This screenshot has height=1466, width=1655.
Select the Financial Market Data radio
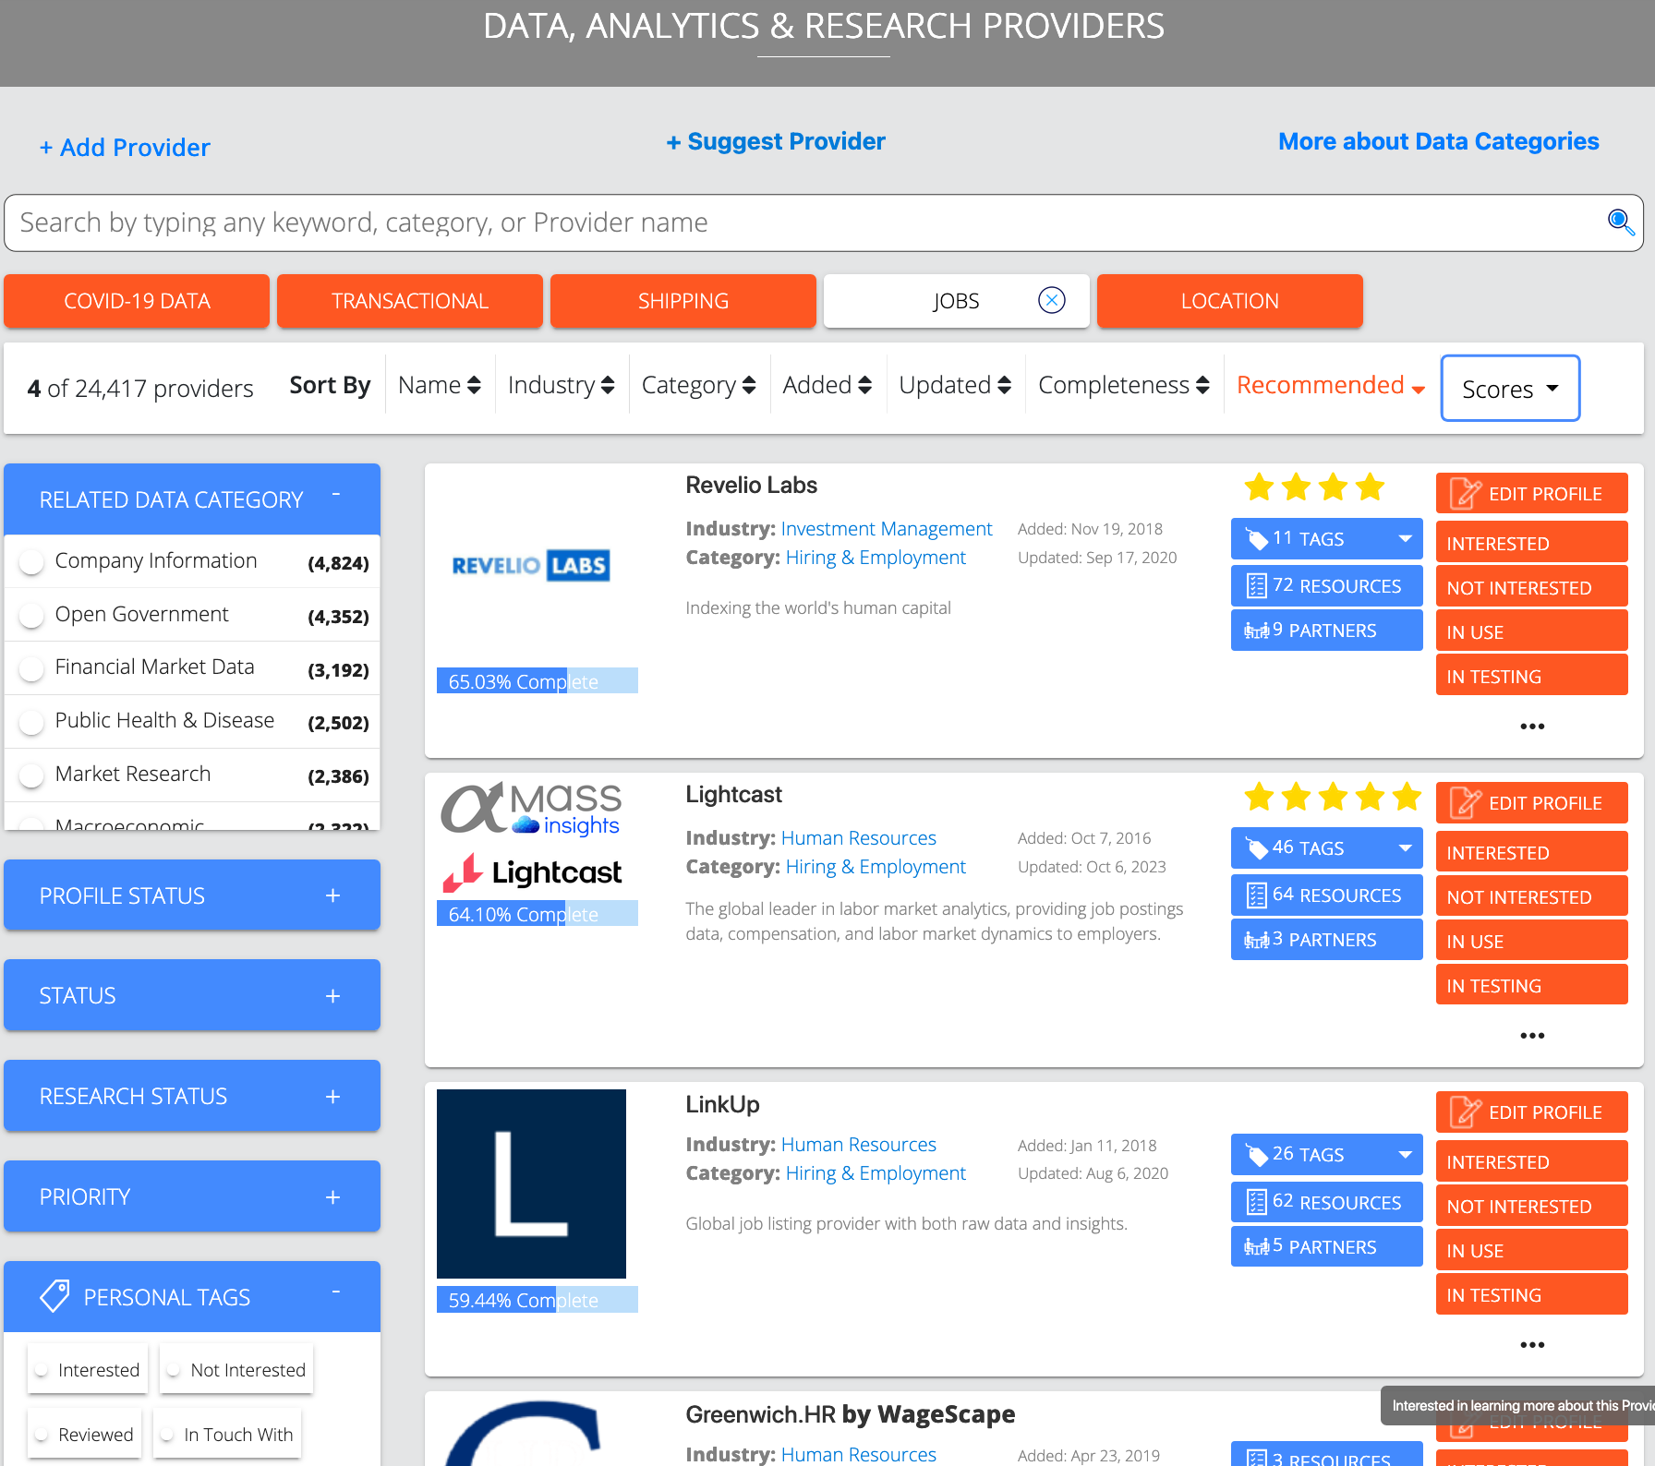31,668
